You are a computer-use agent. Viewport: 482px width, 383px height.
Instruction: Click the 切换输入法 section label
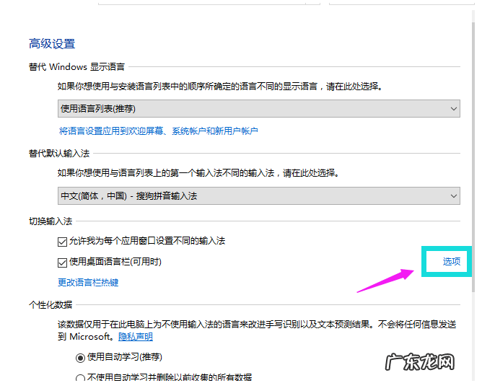click(51, 221)
